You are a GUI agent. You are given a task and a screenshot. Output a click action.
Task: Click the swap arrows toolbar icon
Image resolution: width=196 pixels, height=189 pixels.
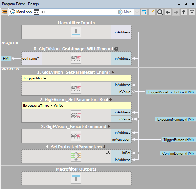(144, 12)
